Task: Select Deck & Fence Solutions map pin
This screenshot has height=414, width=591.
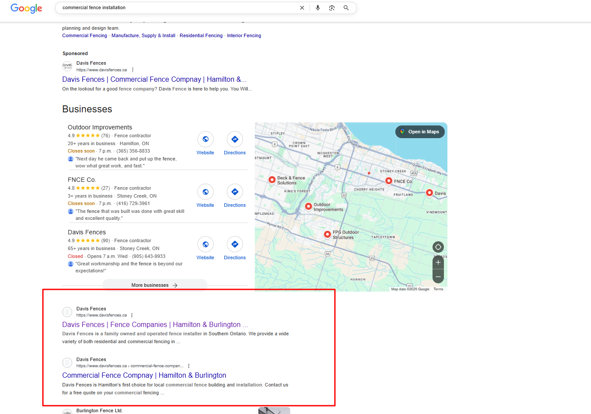Action: (272, 180)
